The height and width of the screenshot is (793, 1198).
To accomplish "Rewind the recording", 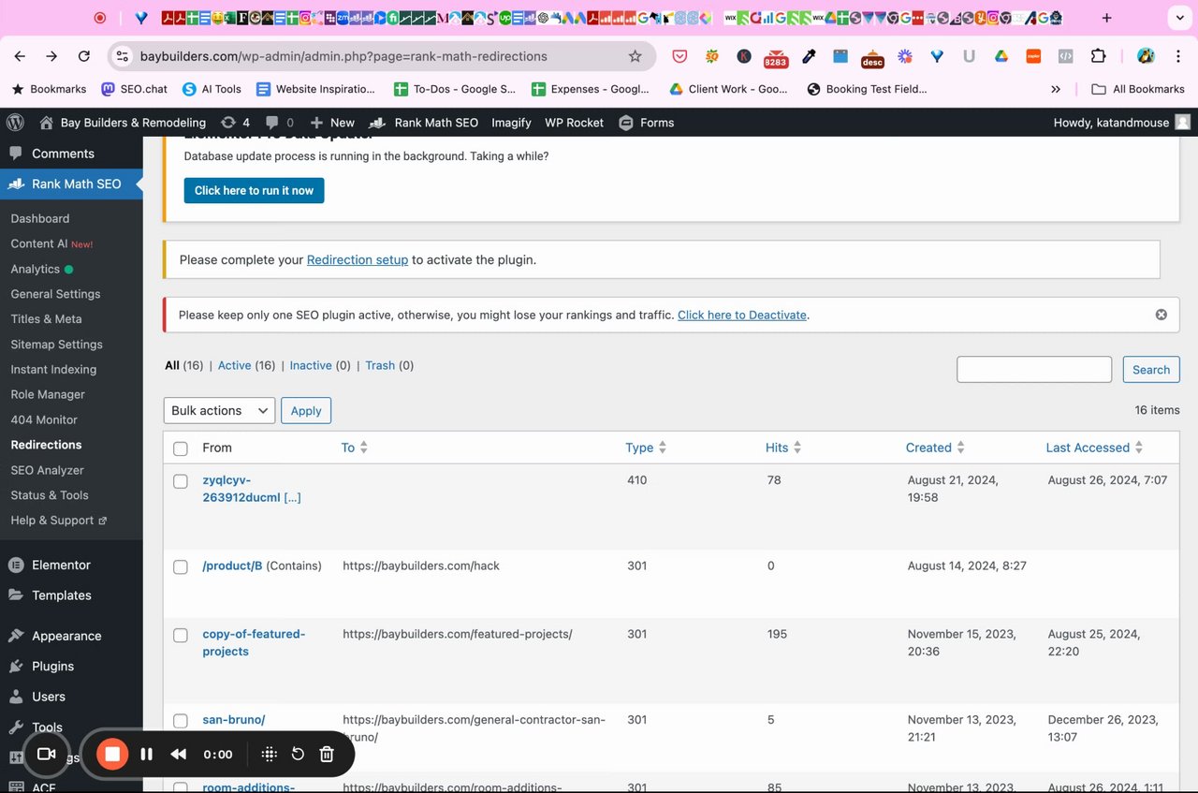I will [178, 754].
